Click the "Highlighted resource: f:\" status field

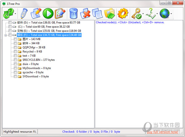click(x=20, y=131)
